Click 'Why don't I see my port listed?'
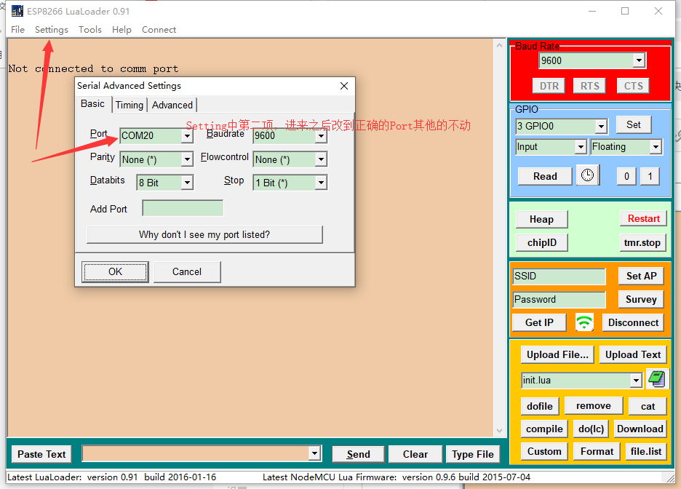 click(x=204, y=234)
